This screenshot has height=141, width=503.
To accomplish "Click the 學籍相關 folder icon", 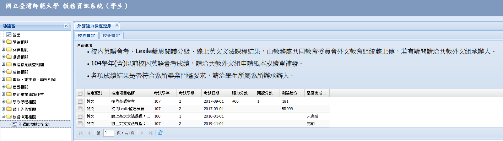I will (x=9, y=42).
